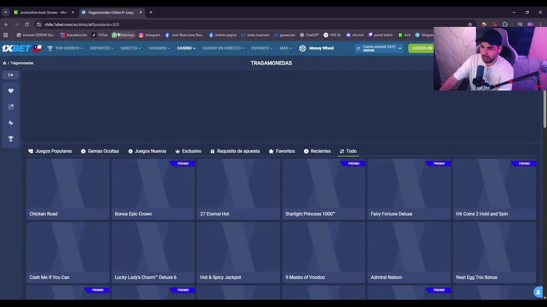Viewport: 547px width, 307px height.
Task: Open the TikTok bookmark
Action: [x=100, y=35]
